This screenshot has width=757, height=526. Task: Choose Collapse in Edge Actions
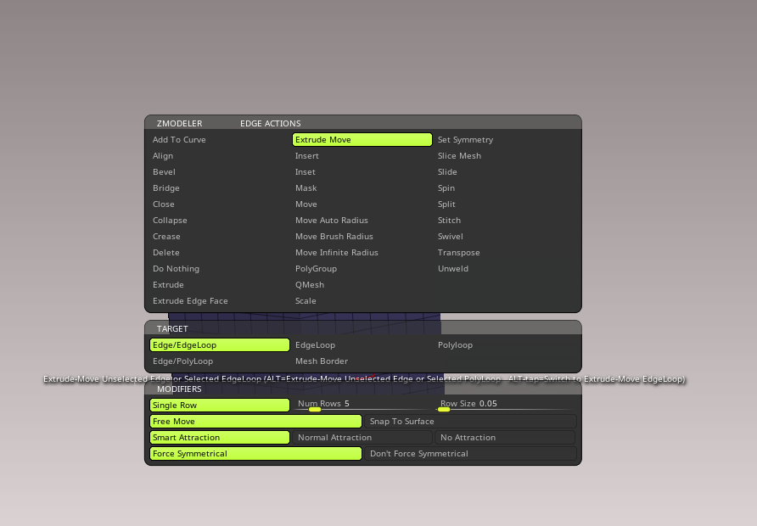coord(170,220)
